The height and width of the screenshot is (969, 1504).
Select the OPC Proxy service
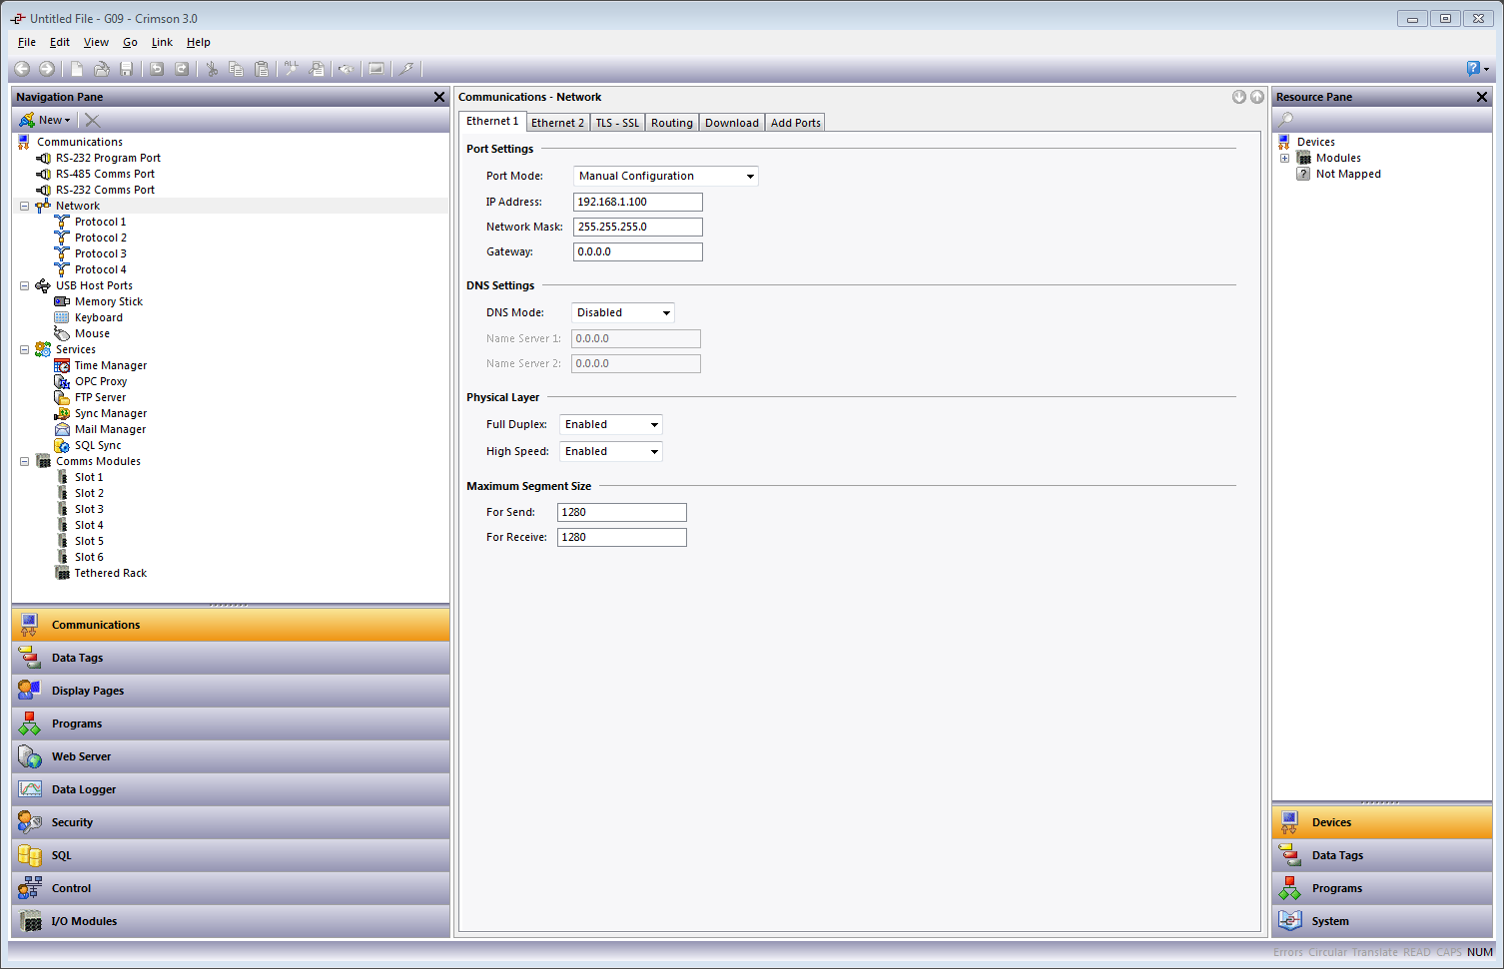(100, 381)
